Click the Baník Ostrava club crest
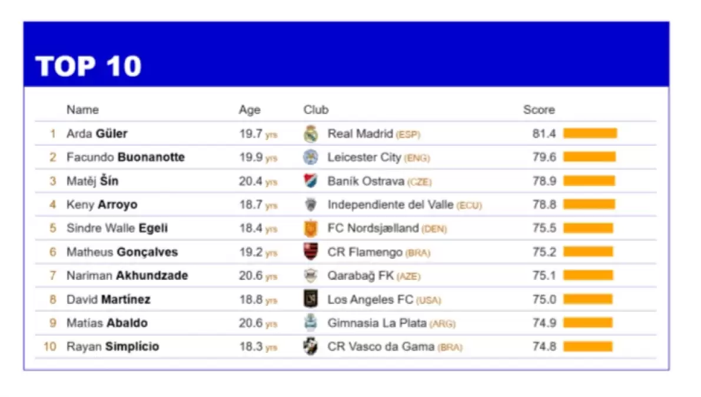The image size is (701, 397). point(311,181)
